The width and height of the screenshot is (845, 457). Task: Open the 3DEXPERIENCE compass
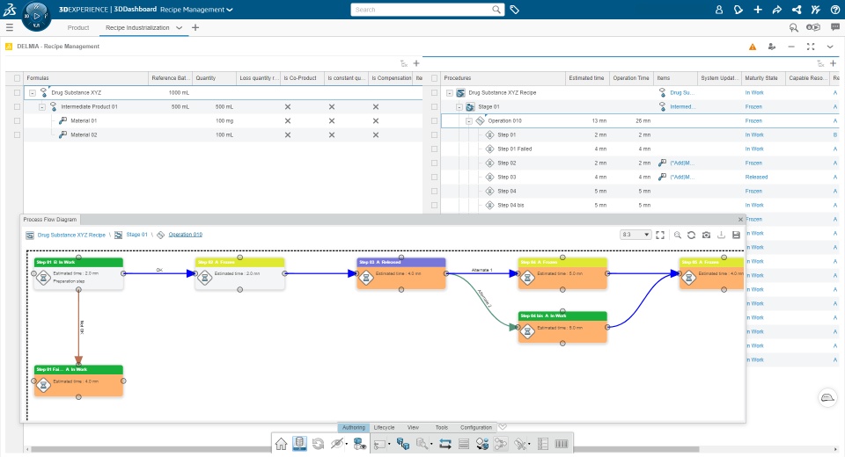pyautogui.click(x=36, y=16)
